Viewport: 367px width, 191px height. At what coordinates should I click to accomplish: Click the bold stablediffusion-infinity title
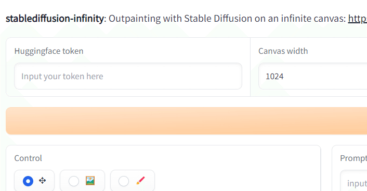[x=55, y=19]
